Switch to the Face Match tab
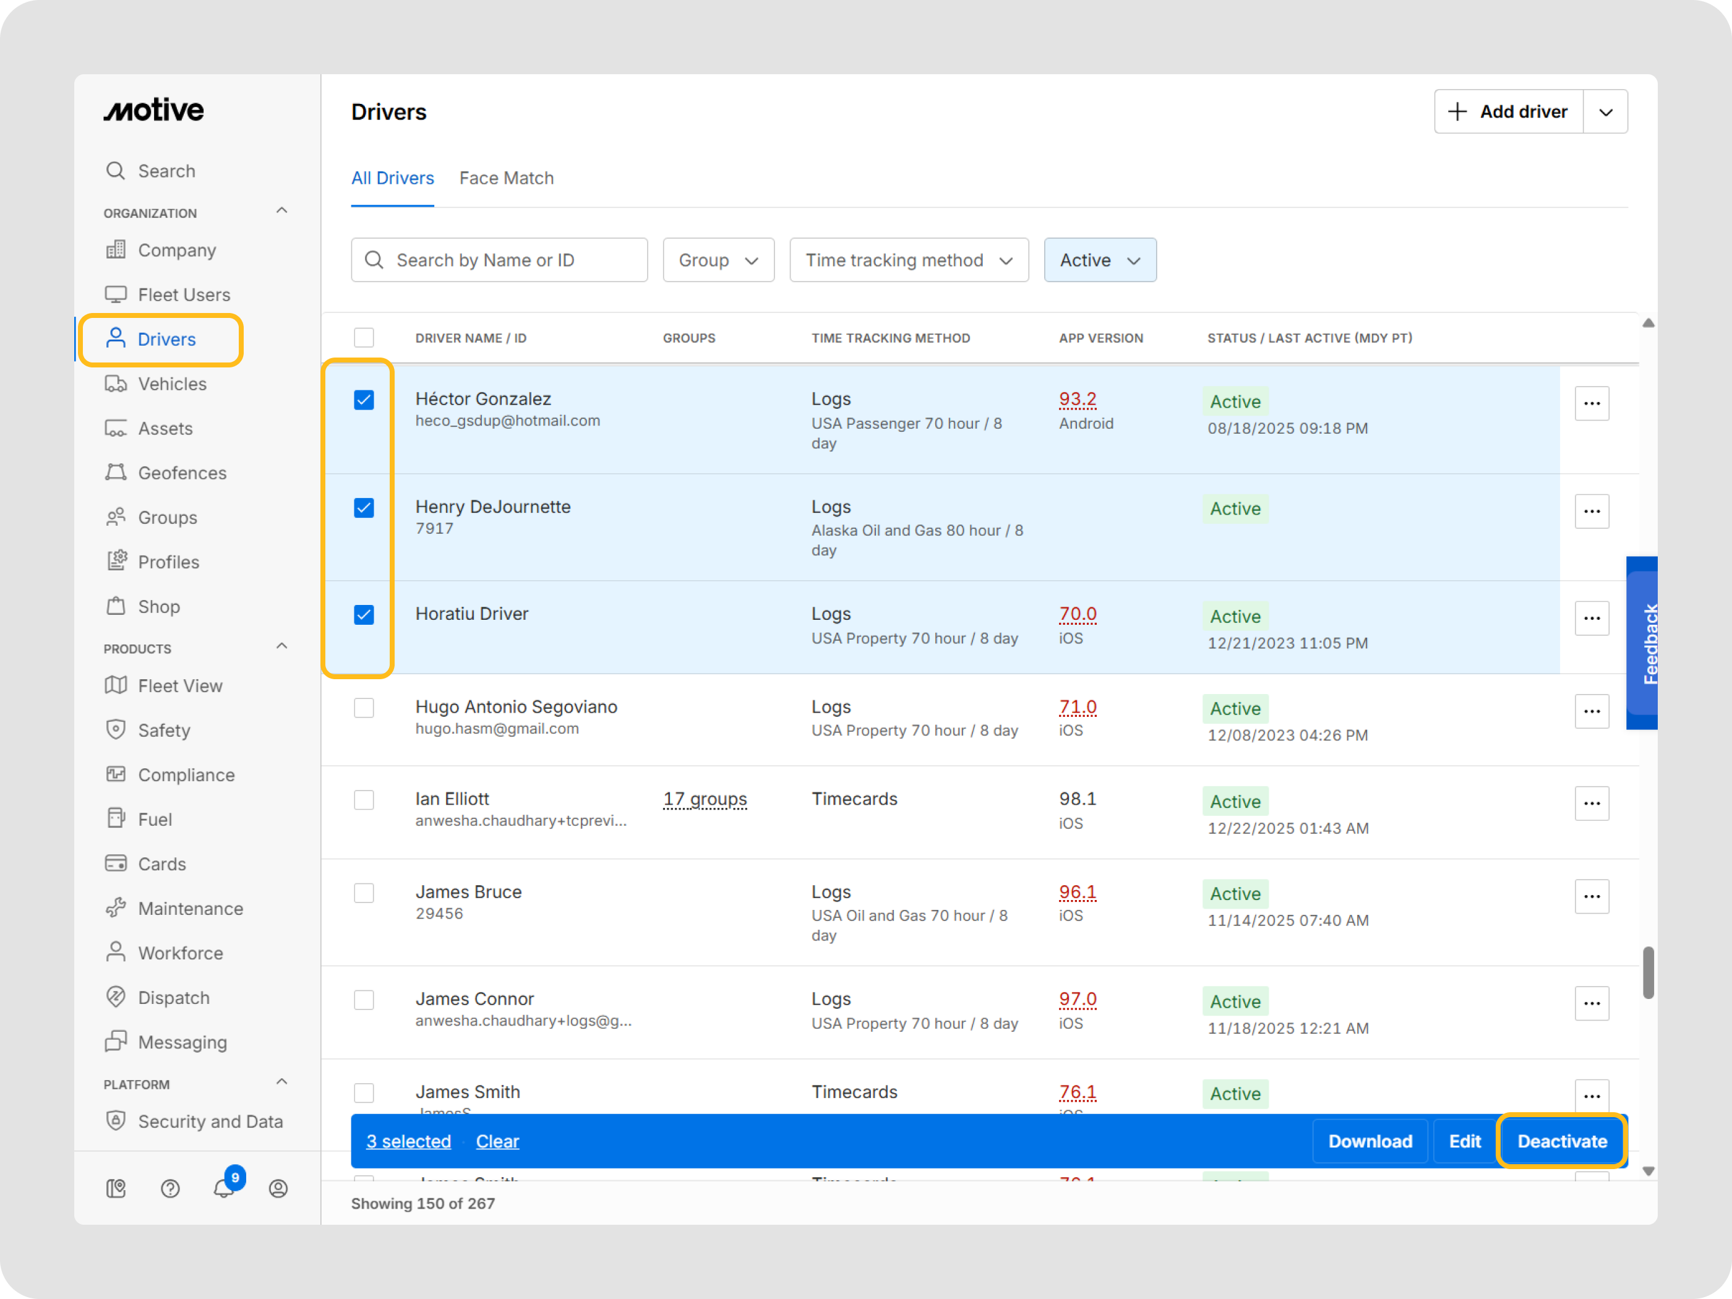The image size is (1732, 1299). click(x=506, y=178)
